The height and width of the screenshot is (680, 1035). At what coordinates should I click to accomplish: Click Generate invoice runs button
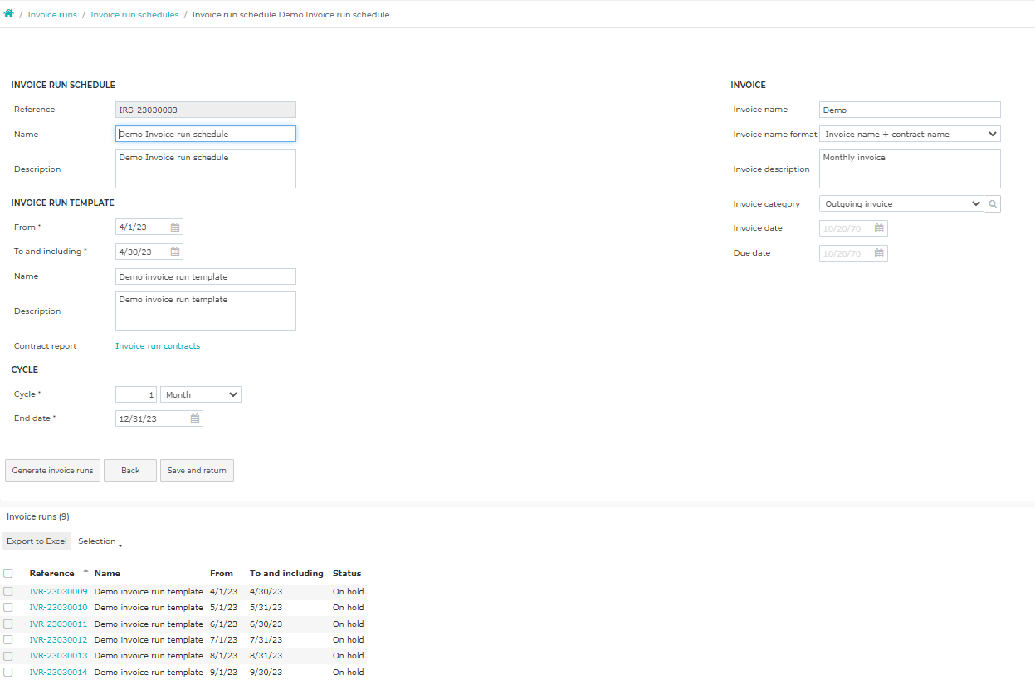click(52, 471)
